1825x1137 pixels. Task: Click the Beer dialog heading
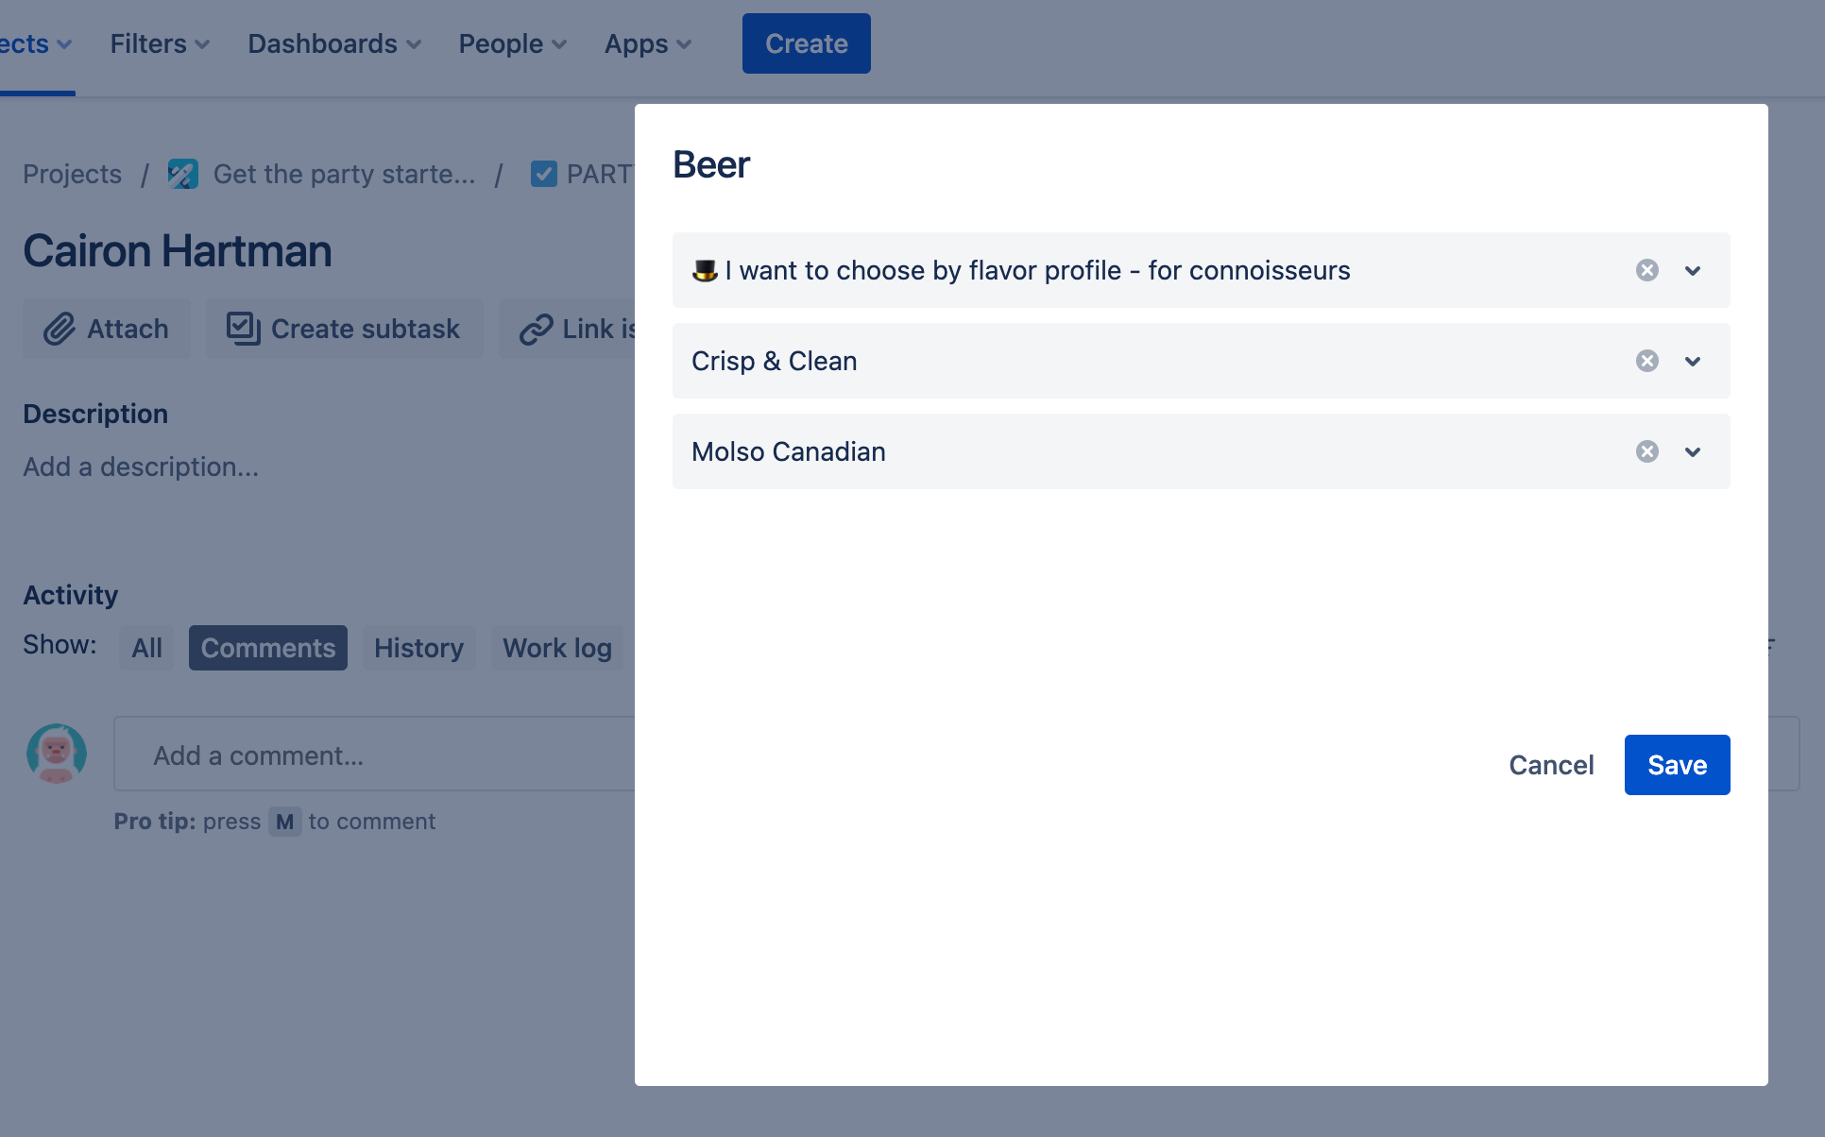(x=711, y=164)
